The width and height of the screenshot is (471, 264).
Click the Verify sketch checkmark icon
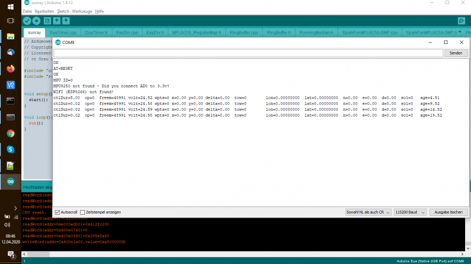[x=27, y=21]
